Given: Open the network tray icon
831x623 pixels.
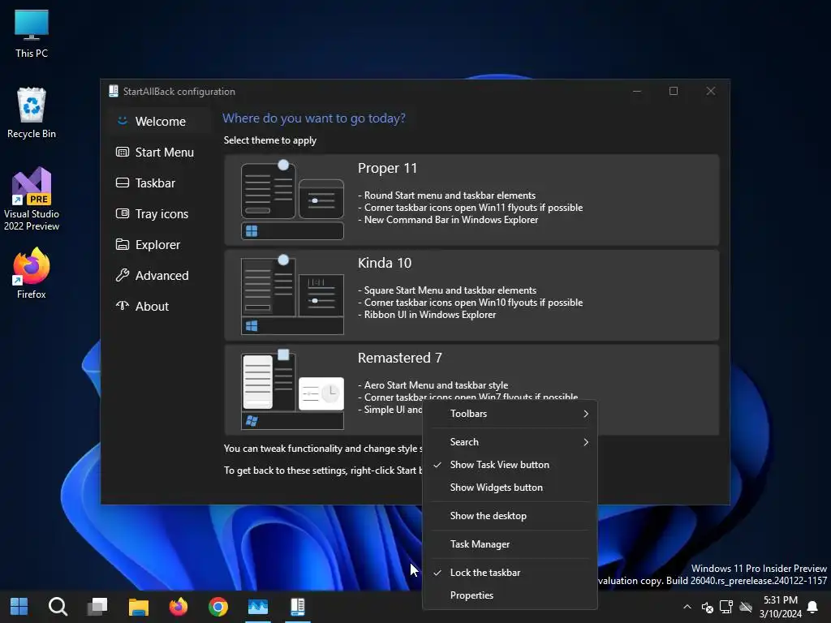Looking at the screenshot, I should (x=726, y=607).
